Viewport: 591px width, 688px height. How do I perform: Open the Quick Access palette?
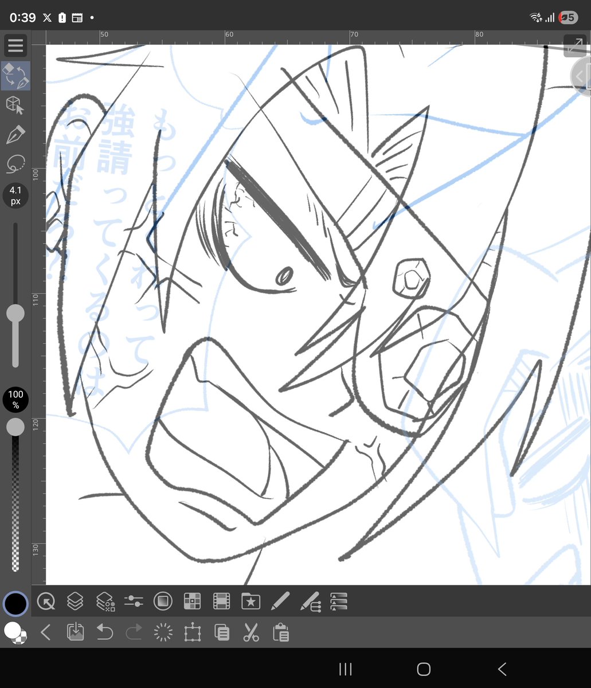pyautogui.click(x=46, y=601)
